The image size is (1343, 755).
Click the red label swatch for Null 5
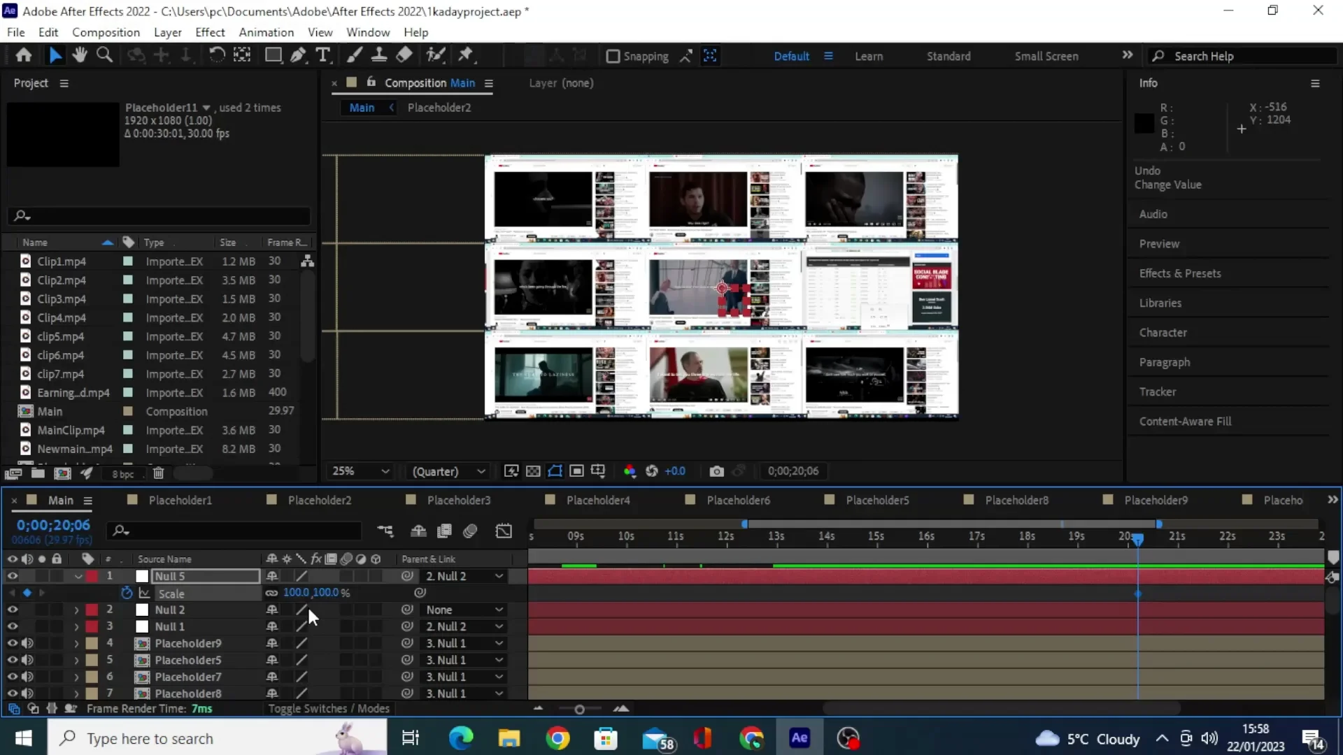92,576
